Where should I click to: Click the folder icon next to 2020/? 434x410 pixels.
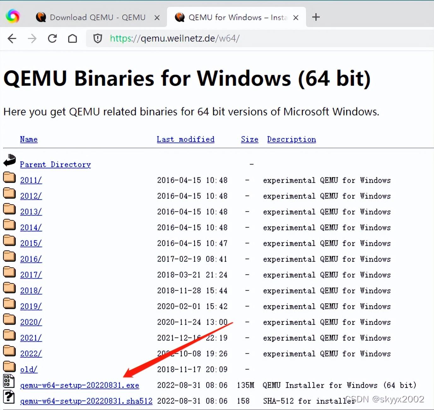(x=9, y=319)
